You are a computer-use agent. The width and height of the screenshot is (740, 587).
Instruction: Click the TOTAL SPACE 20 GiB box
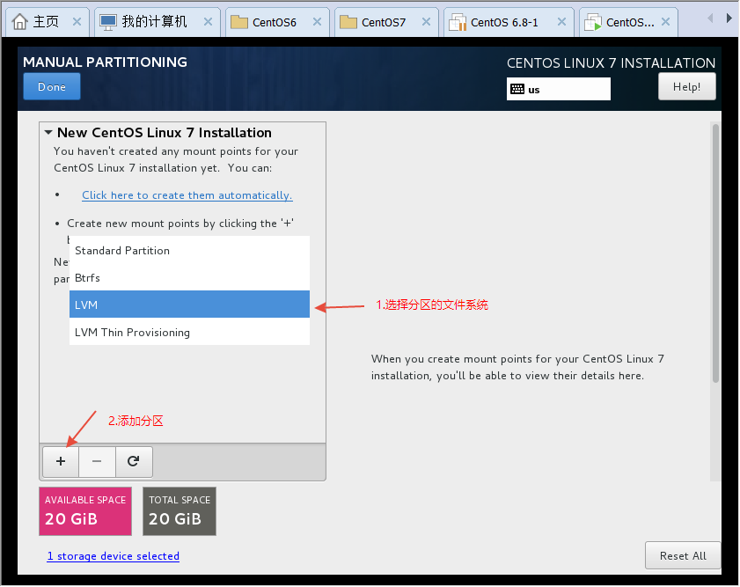180,511
